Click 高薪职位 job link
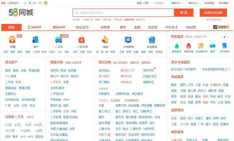This screenshot has width=234, height=141. pyautogui.click(x=148, y=82)
